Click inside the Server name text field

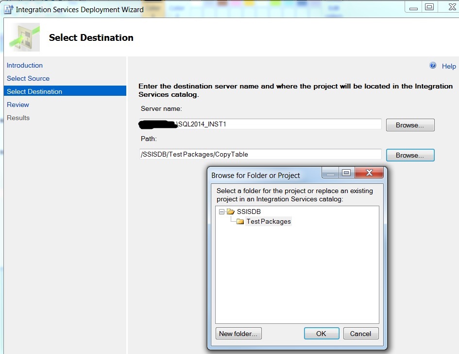[x=301, y=124]
